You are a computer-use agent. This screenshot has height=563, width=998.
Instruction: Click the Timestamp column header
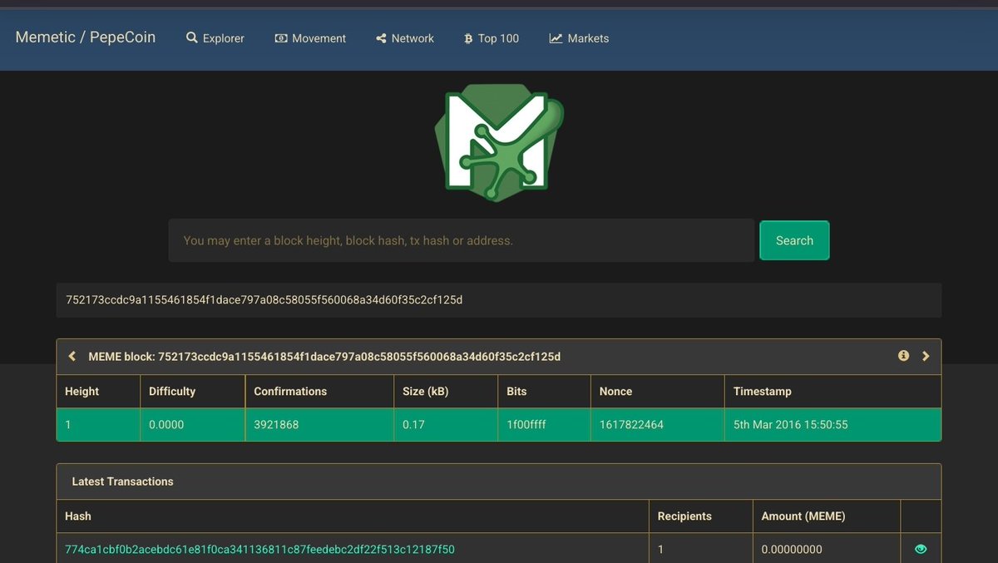coord(763,391)
